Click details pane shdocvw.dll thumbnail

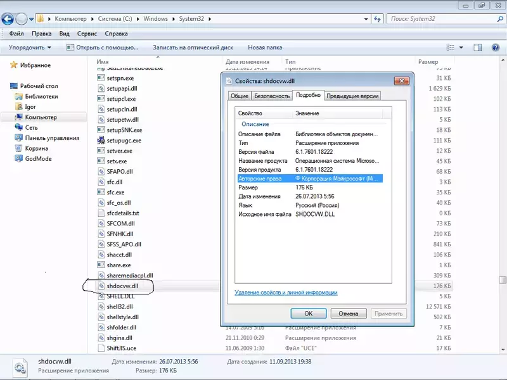pyautogui.click(x=20, y=367)
